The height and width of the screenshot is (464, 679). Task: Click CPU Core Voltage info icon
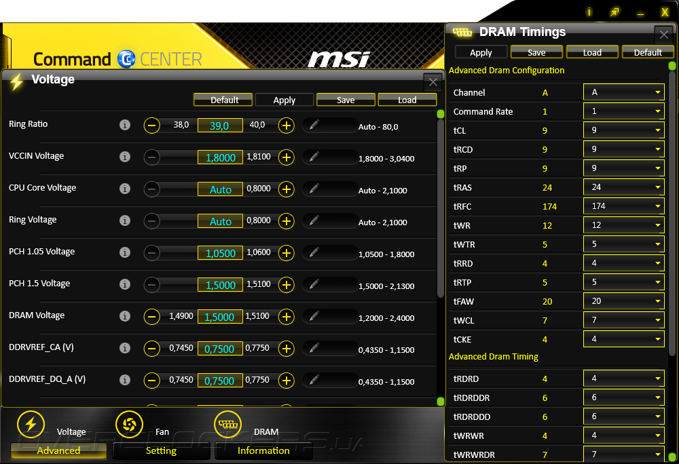[125, 189]
